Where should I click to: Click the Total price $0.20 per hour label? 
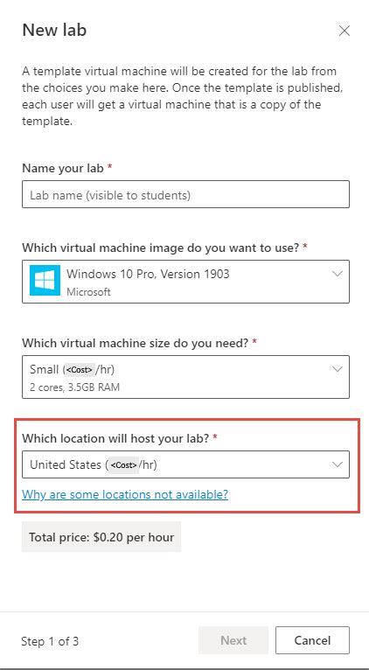[101, 537]
